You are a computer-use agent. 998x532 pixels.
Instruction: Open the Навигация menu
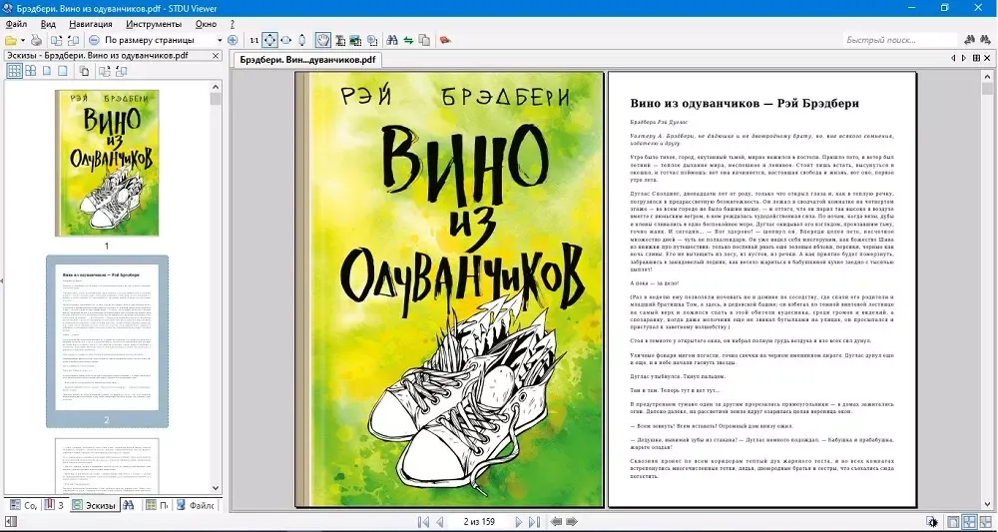(x=91, y=23)
